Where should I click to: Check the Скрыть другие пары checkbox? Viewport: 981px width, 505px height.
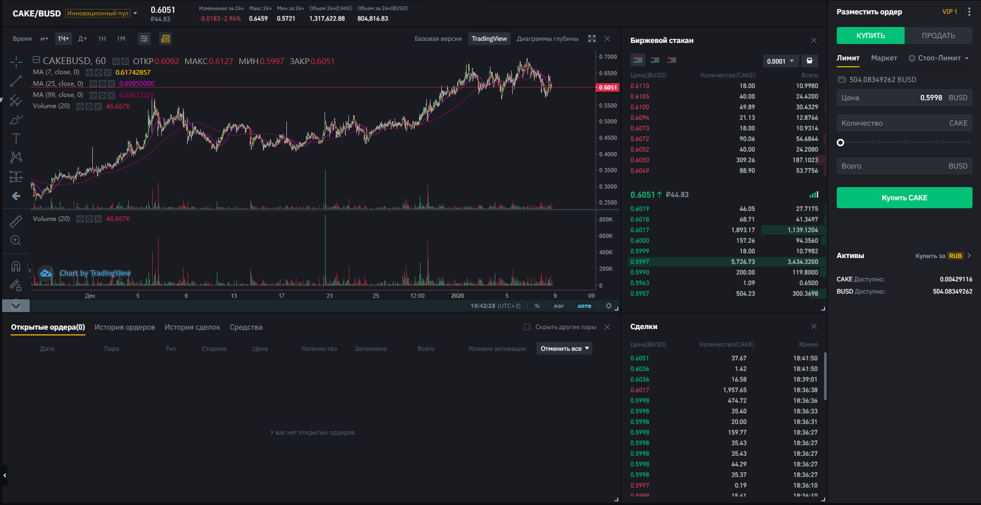[x=527, y=327]
